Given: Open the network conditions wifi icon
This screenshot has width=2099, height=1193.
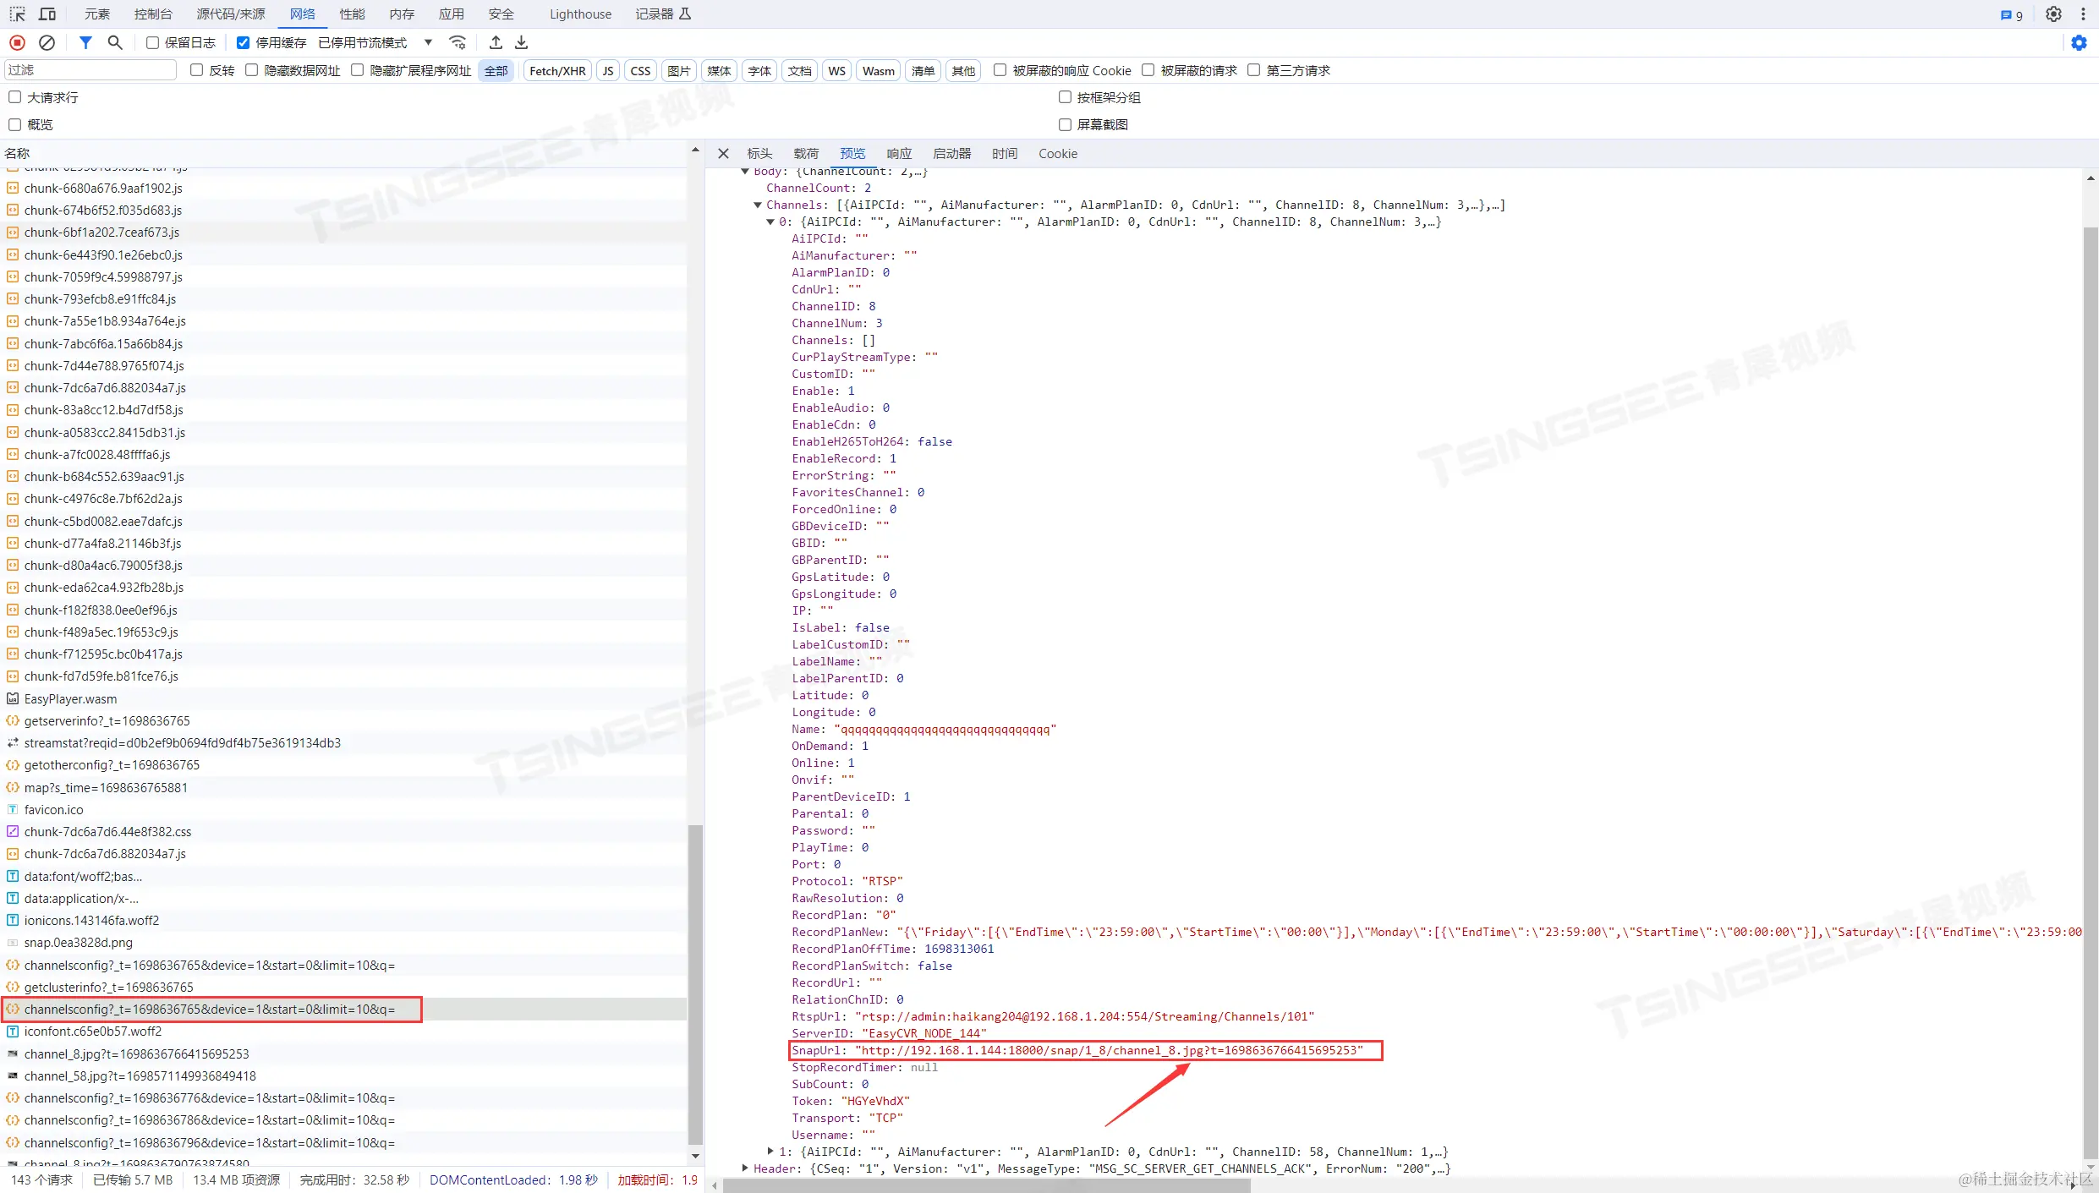Looking at the screenshot, I should pos(458,42).
